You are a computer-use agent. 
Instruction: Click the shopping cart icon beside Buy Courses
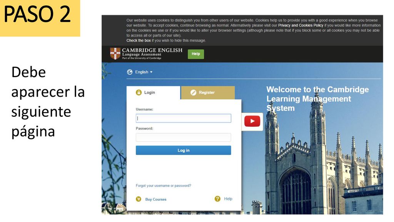pyautogui.click(x=139, y=199)
